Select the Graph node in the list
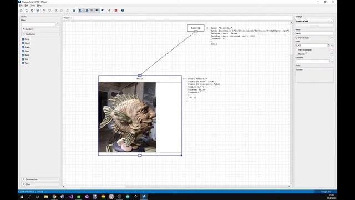The image size is (355, 200). coord(26,47)
